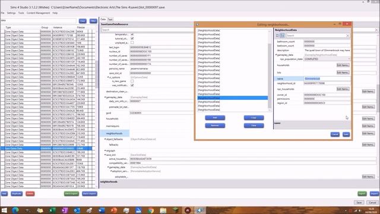
Task: Click the alphabetical sort icon in NeighborhoodData panel
Action: coord(282,36)
